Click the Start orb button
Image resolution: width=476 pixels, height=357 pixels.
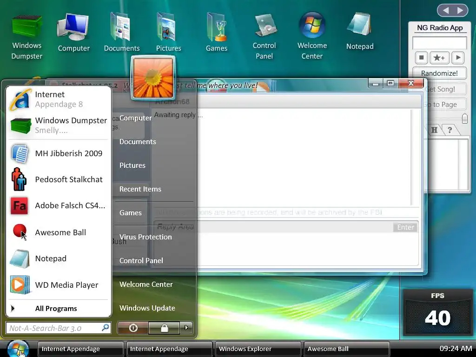tap(18, 349)
